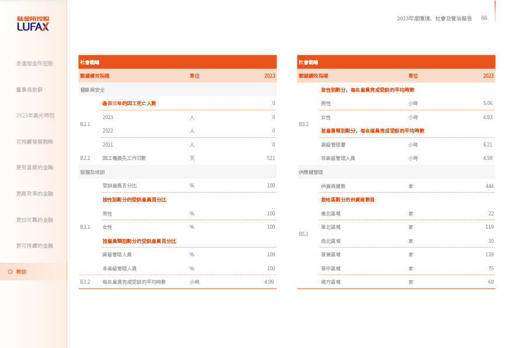
Task: Go to the 董事長致辭 section
Action: [x=29, y=90]
